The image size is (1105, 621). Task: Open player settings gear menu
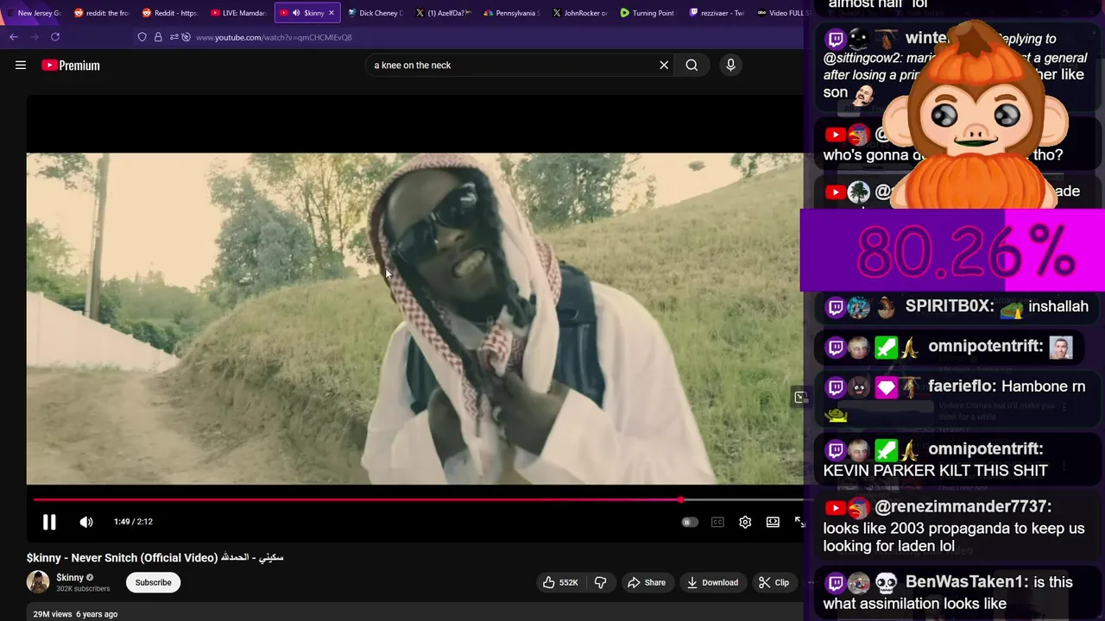click(x=745, y=522)
